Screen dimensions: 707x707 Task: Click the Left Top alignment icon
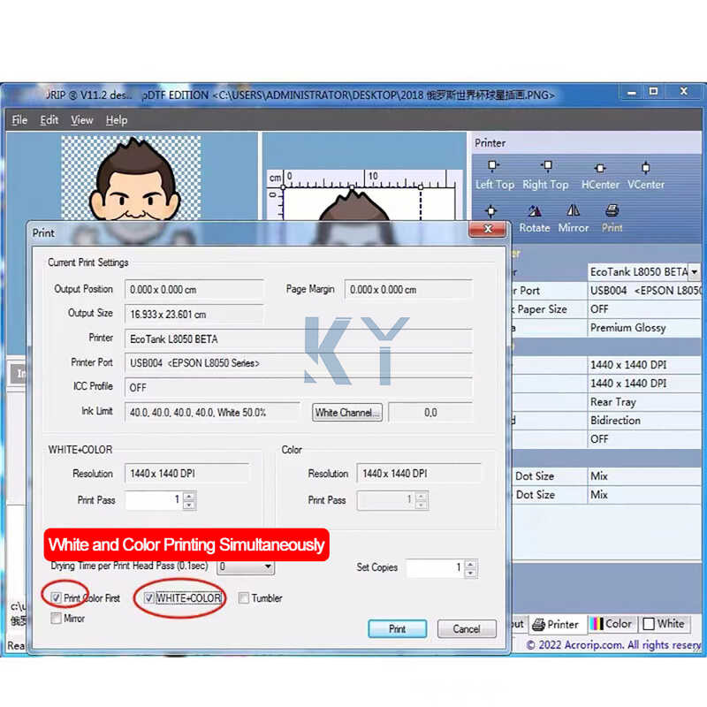click(x=493, y=166)
